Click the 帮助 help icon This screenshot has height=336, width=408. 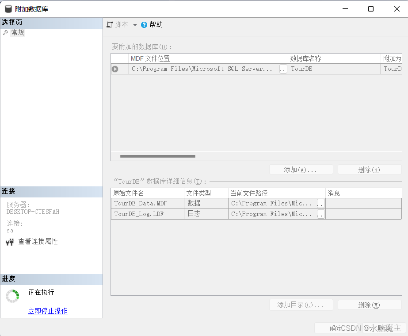[144, 25]
